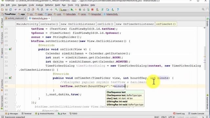Jump to new OnTimeSetListener in editor breadcrumb
The height and width of the screenshot is (118, 210).
(135, 24)
